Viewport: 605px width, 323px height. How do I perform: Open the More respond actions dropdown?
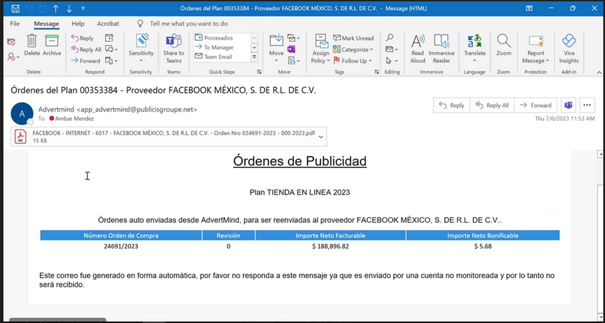[111, 61]
